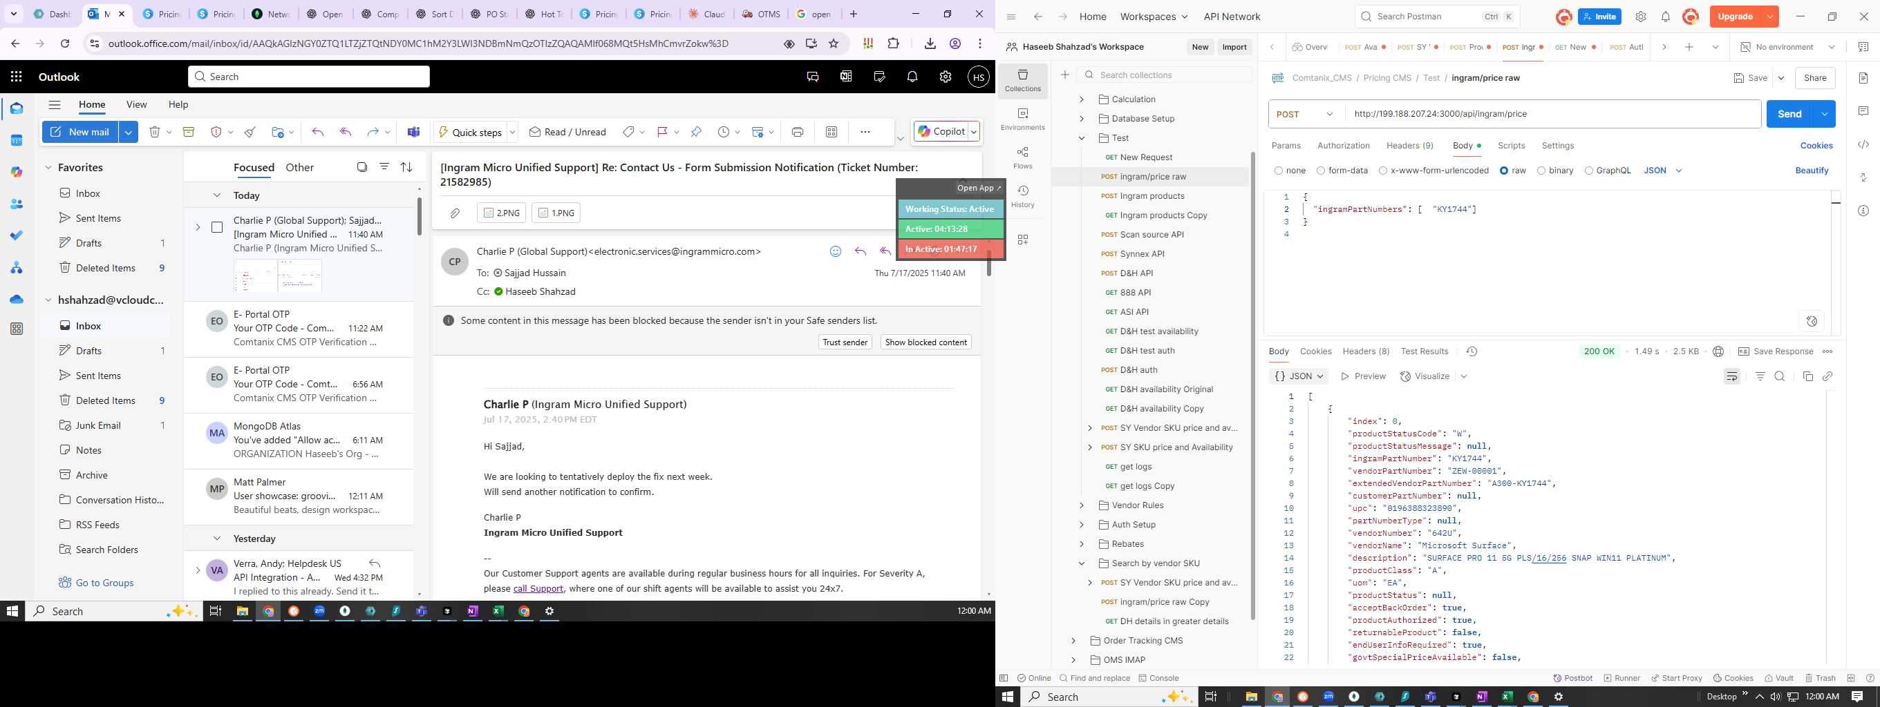
Task: Click the Pin icon in Outlook ribbon
Action: pyautogui.click(x=695, y=132)
